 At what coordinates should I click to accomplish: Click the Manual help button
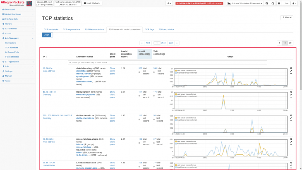pyautogui.click(x=288, y=18)
